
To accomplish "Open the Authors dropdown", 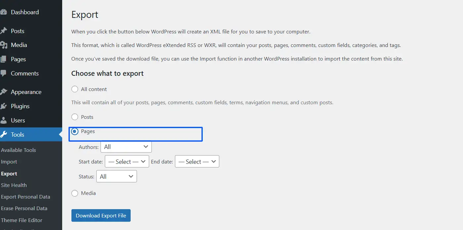I will coord(126,147).
